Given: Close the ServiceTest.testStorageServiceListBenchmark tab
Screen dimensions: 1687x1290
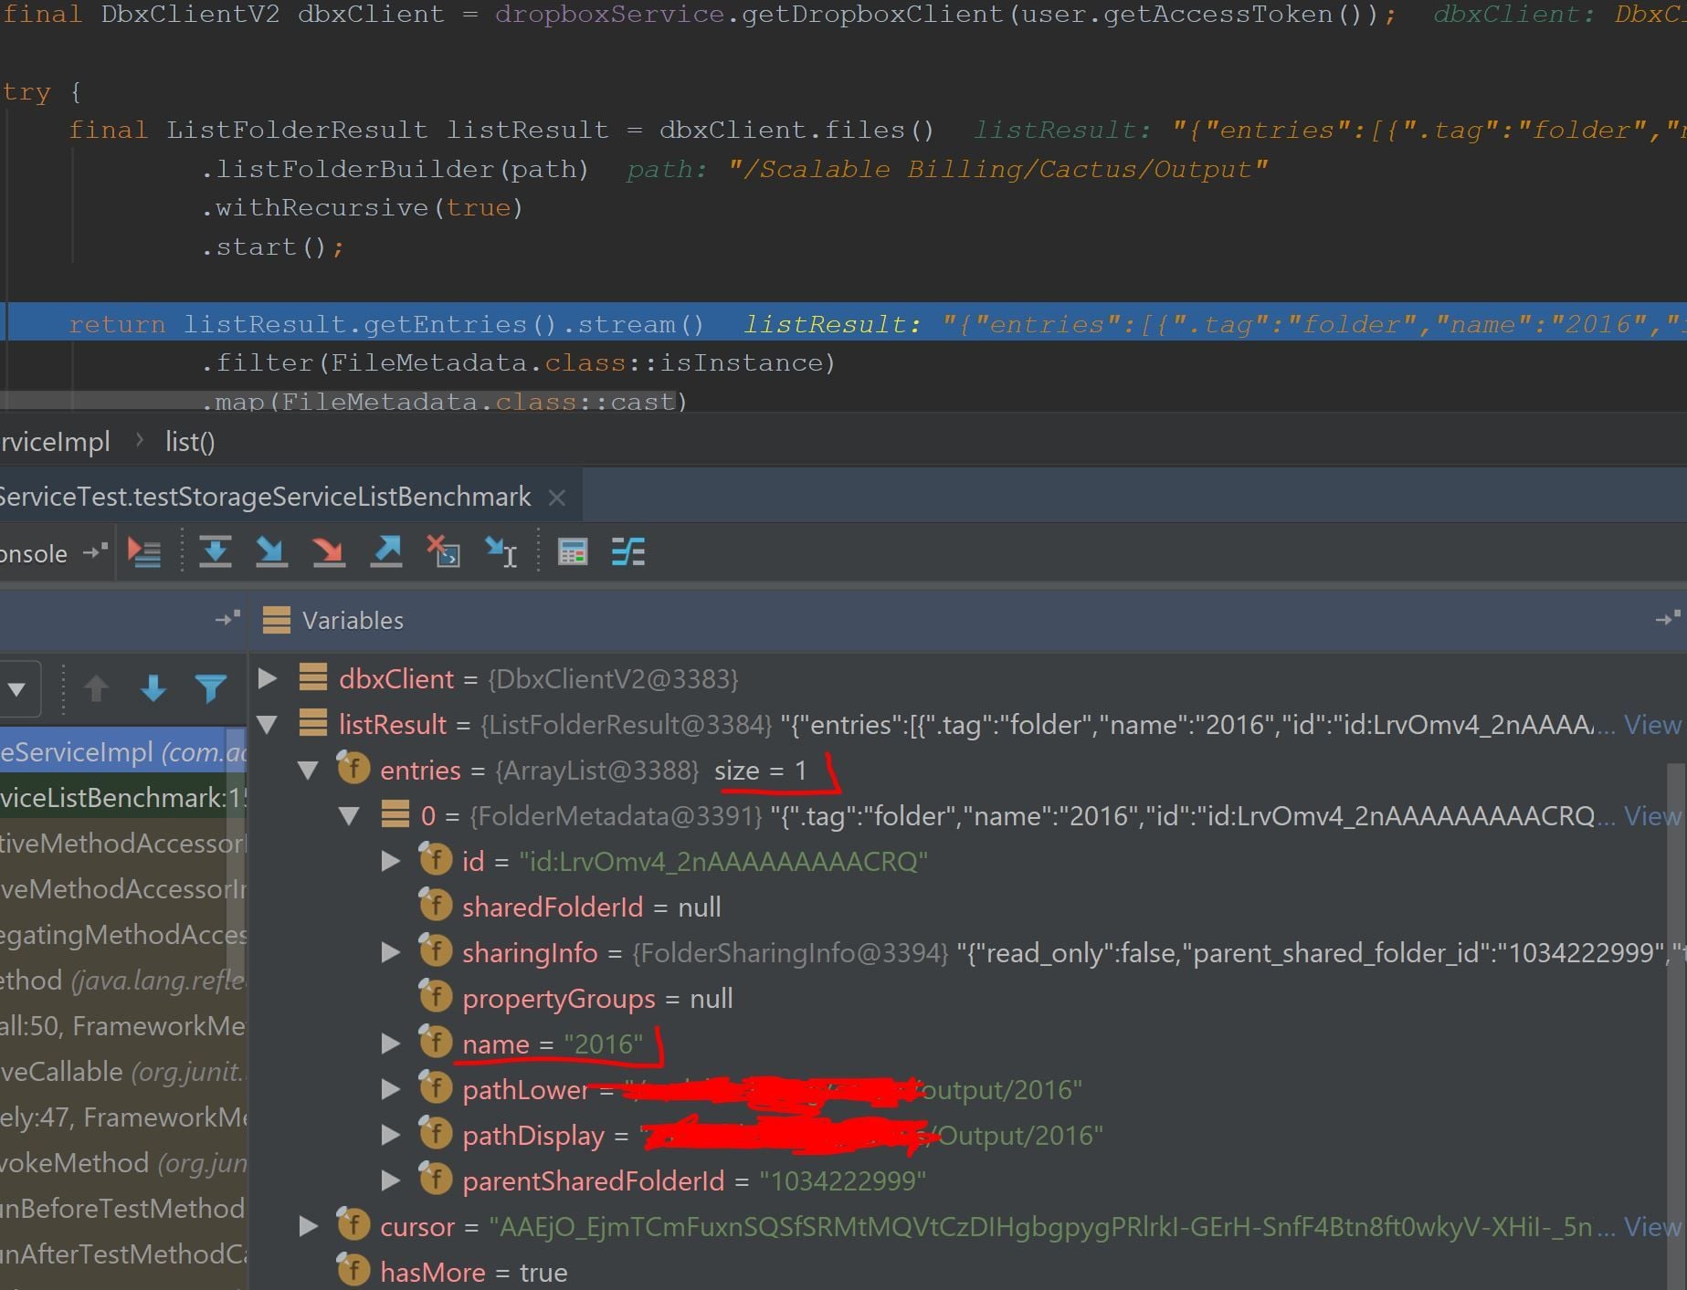Looking at the screenshot, I should click(x=558, y=497).
